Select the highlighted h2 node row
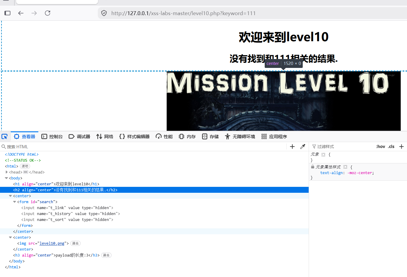 [154, 190]
